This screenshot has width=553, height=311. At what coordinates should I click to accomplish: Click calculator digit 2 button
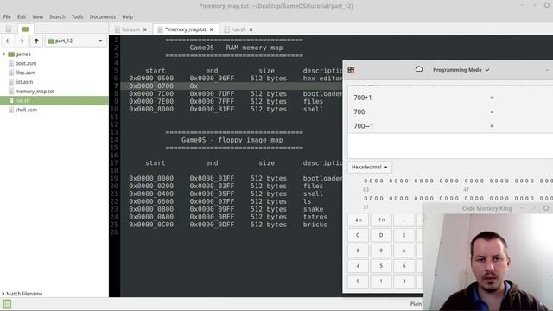404,282
